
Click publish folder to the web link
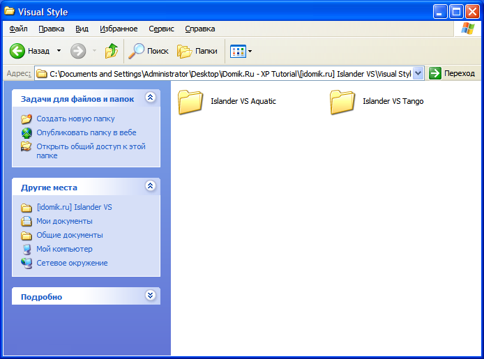point(86,132)
